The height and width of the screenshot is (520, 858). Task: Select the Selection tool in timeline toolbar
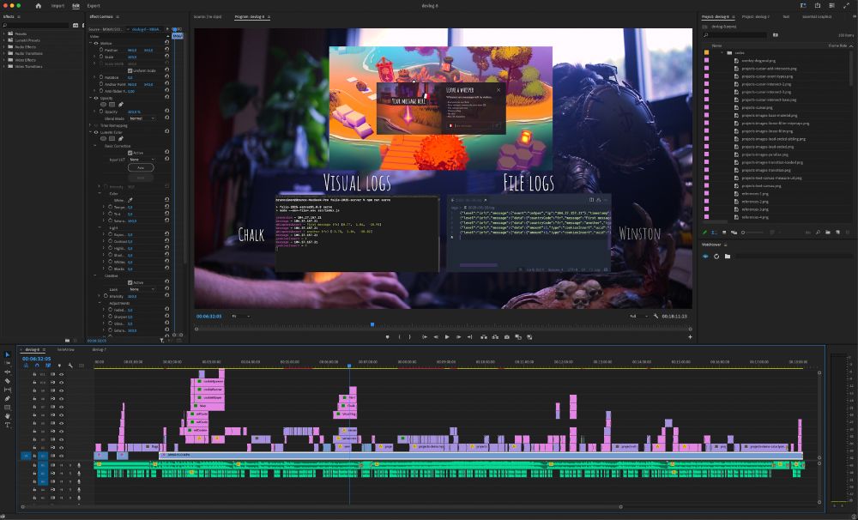click(7, 354)
